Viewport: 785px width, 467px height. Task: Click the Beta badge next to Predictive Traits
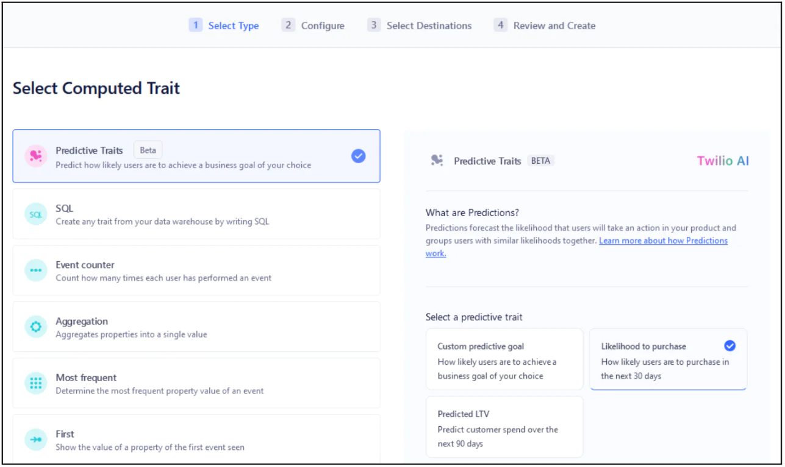coord(148,150)
